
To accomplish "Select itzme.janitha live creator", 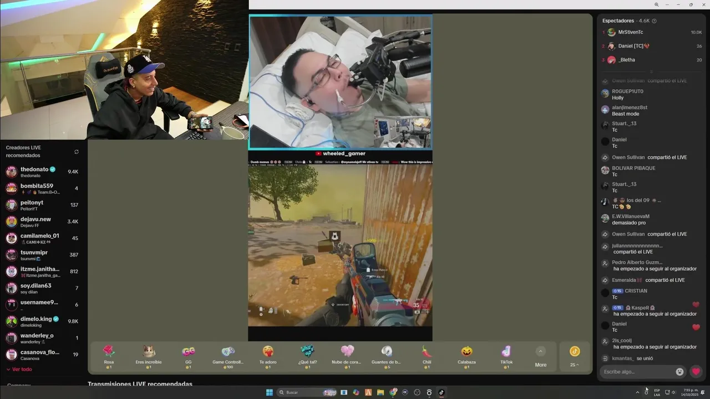I will tap(42, 272).
